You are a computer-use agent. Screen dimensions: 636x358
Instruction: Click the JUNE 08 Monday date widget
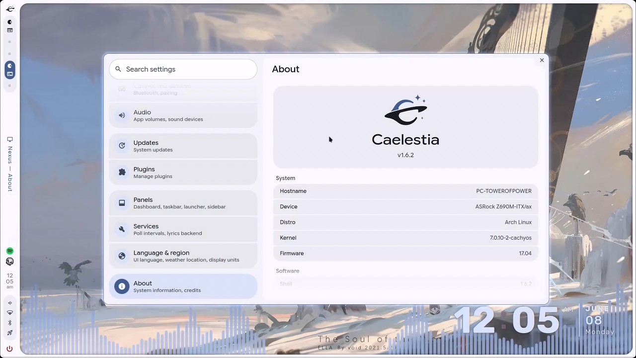pos(600,320)
